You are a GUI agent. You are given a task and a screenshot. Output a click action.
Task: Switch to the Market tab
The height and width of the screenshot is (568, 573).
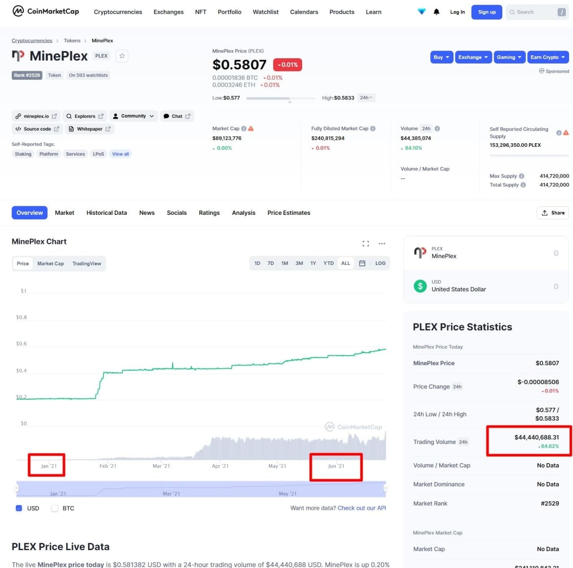tap(64, 213)
